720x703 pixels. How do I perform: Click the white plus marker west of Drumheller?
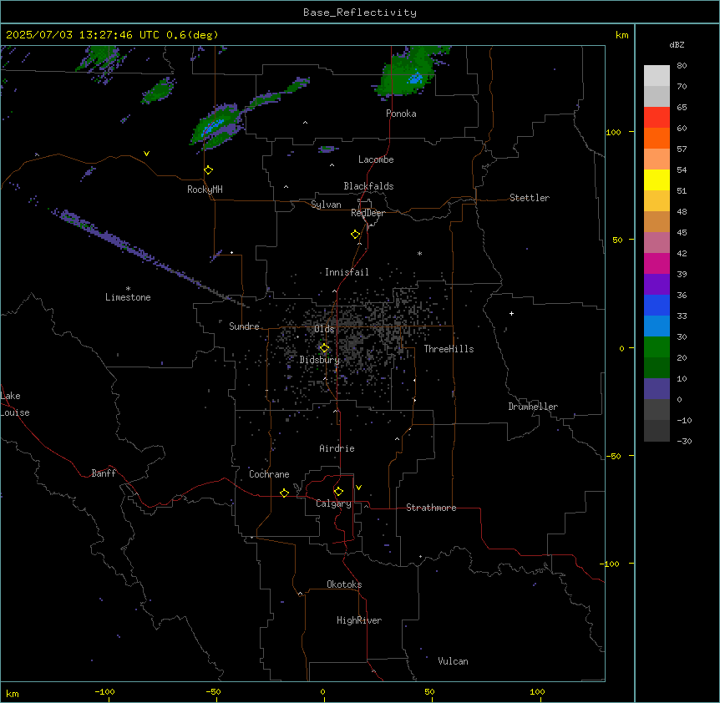click(511, 313)
